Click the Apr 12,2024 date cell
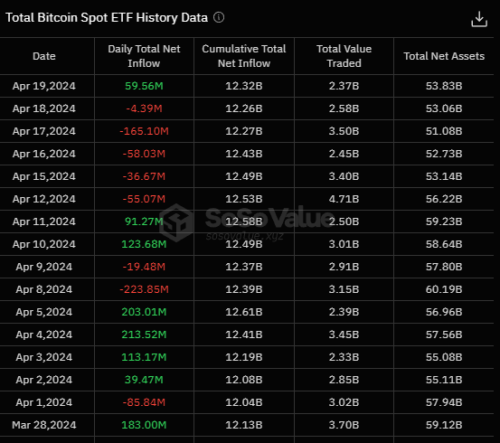 tap(44, 199)
